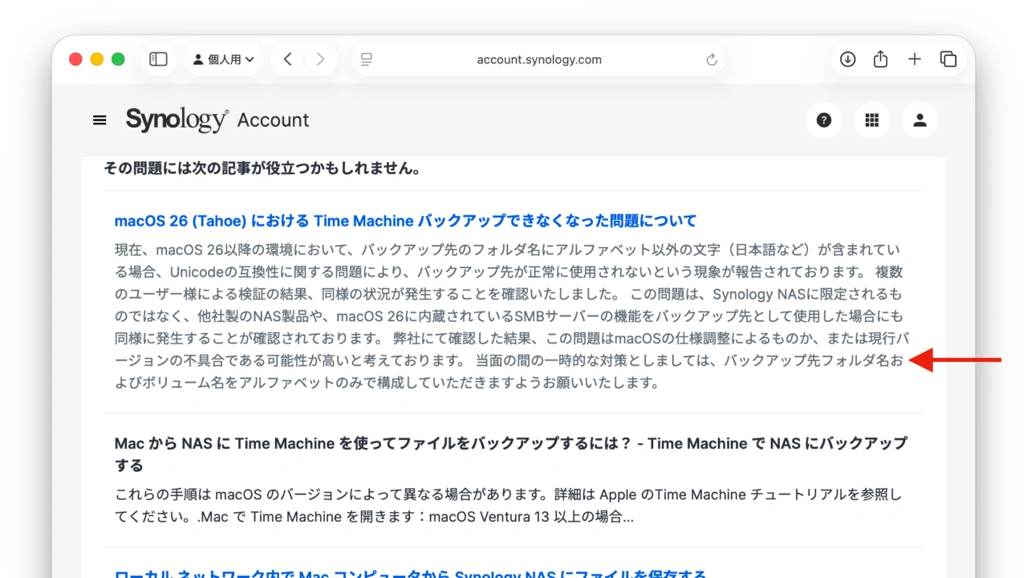The image size is (1027, 578).
Task: Click the back navigation arrow
Action: click(287, 59)
